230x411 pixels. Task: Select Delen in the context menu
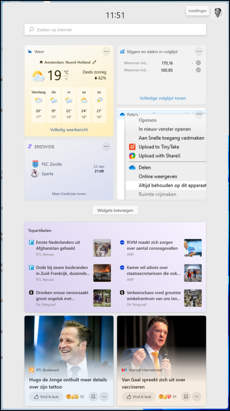(x=145, y=168)
